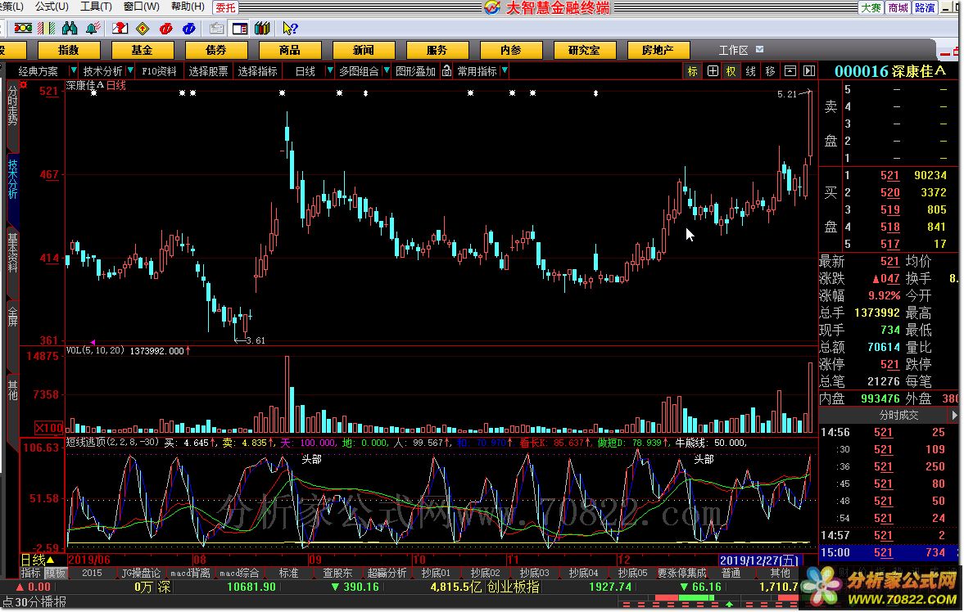Image resolution: width=964 pixels, height=612 pixels.
Task: Click the collapse panel window icon
Action: (x=790, y=71)
